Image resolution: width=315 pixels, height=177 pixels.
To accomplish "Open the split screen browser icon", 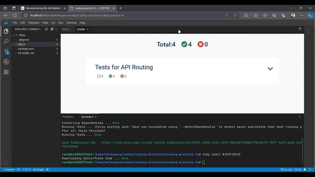I will pyautogui.click(x=255, y=15).
